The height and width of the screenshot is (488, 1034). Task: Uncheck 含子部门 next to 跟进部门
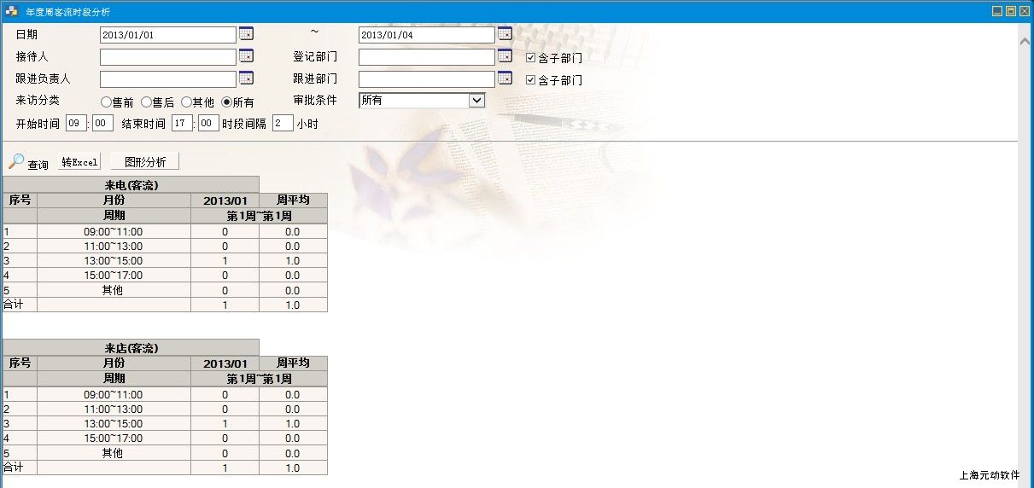click(530, 80)
